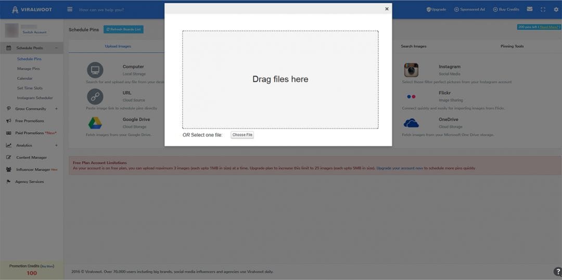Select the Instagram Social Media label
Image resolution: width=562 pixels, height=280 pixels.
pyautogui.click(x=450, y=70)
